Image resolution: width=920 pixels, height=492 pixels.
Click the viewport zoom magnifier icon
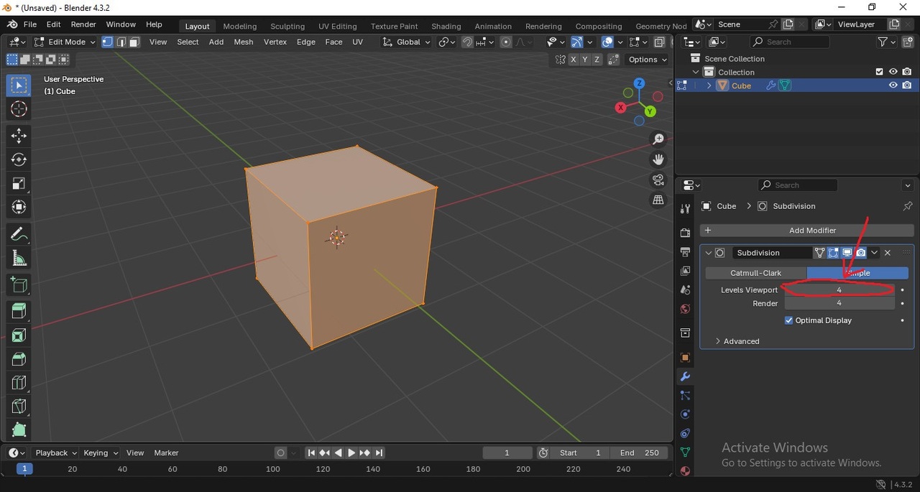tap(658, 139)
